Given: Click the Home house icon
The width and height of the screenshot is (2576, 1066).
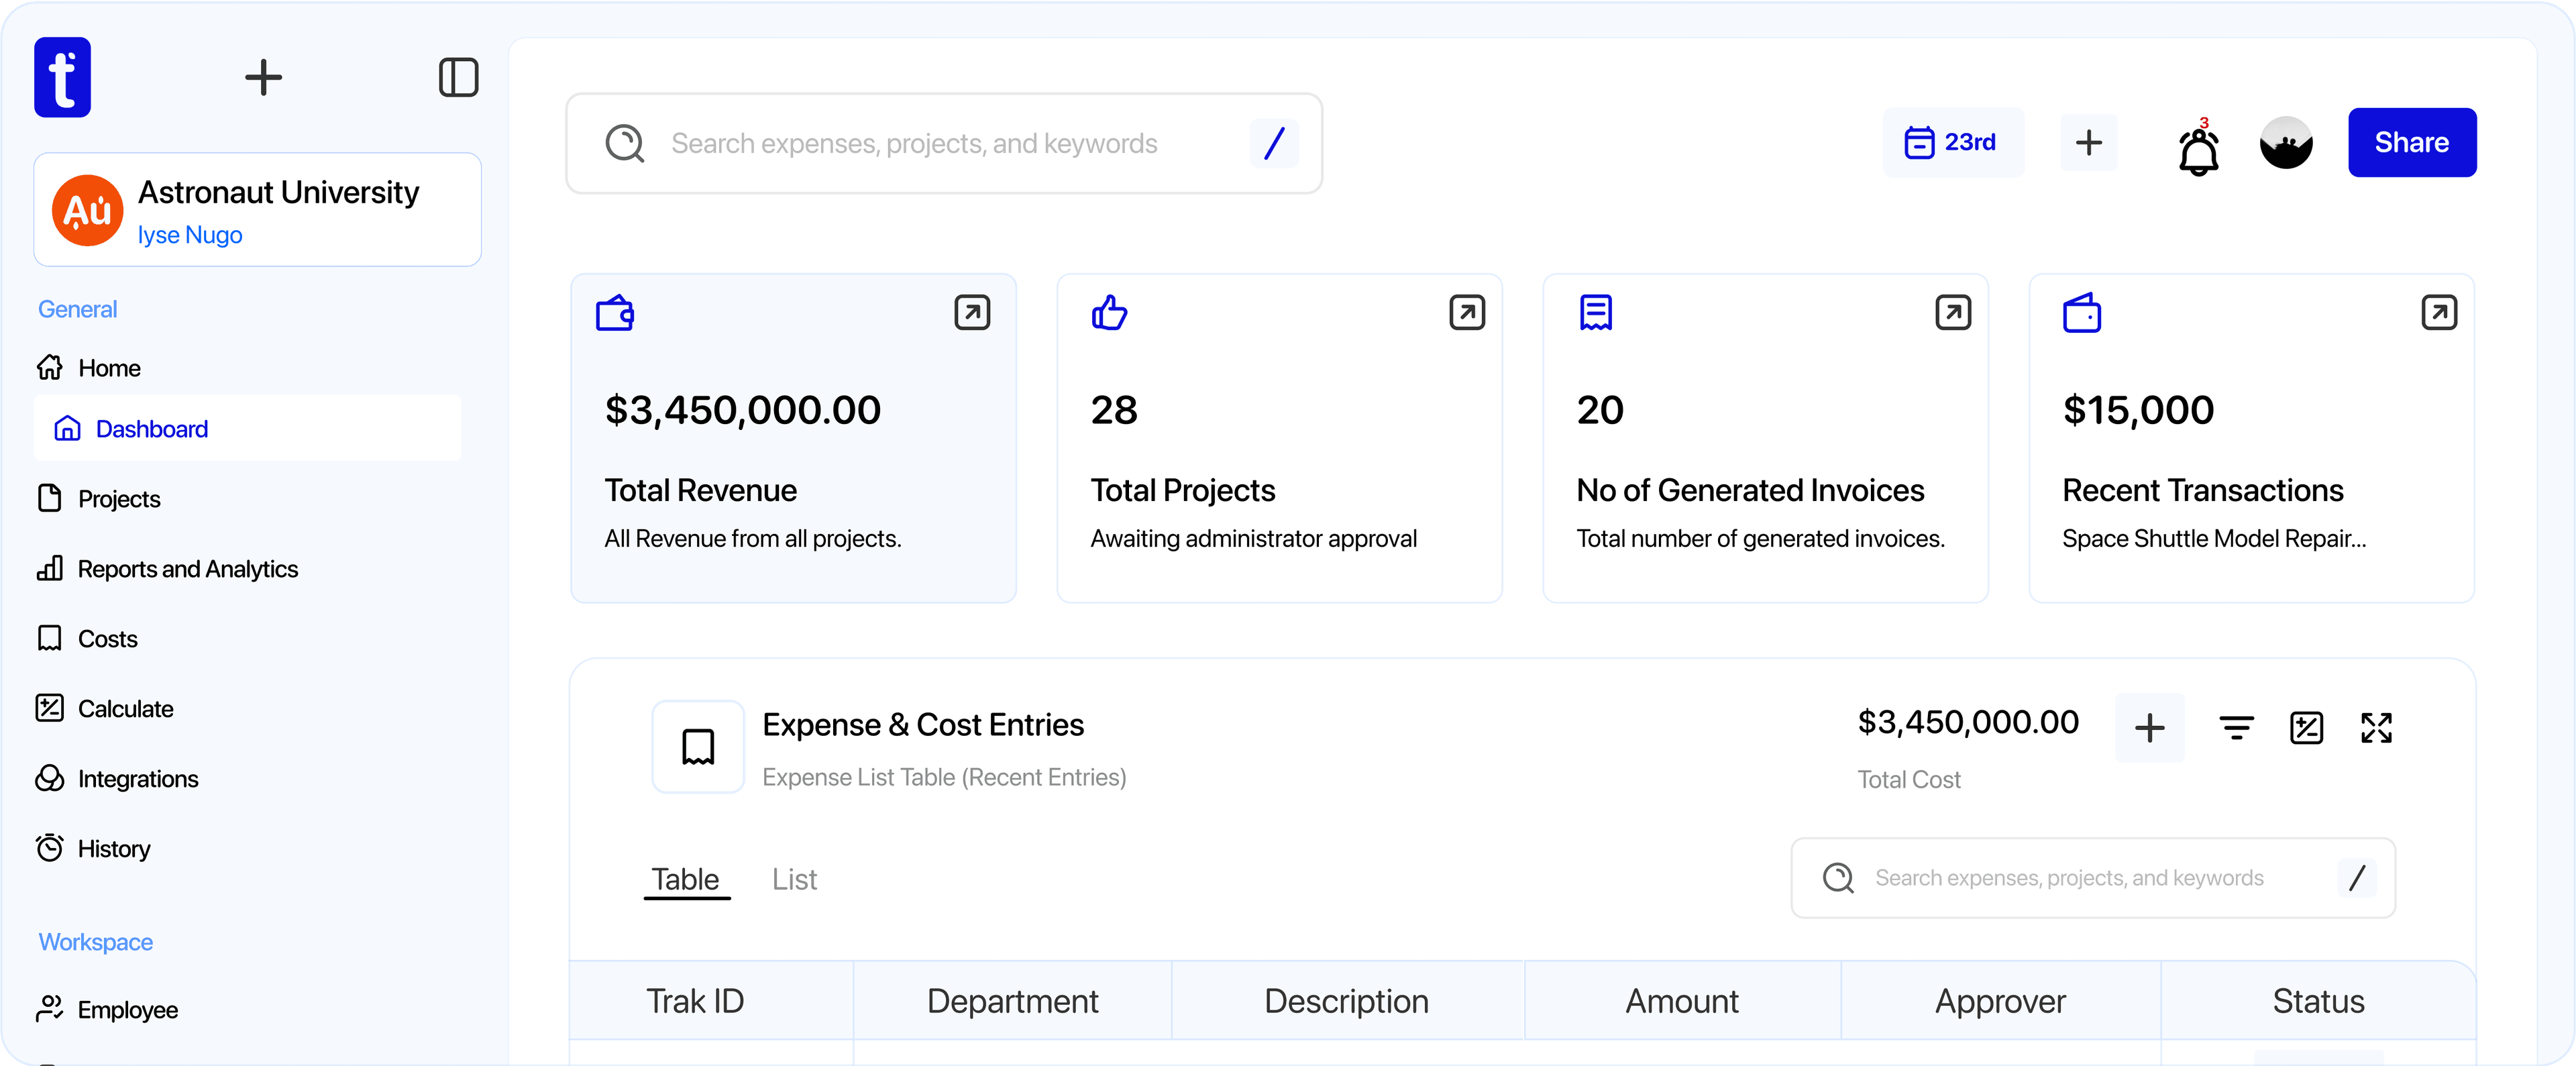Looking at the screenshot, I should 50,367.
